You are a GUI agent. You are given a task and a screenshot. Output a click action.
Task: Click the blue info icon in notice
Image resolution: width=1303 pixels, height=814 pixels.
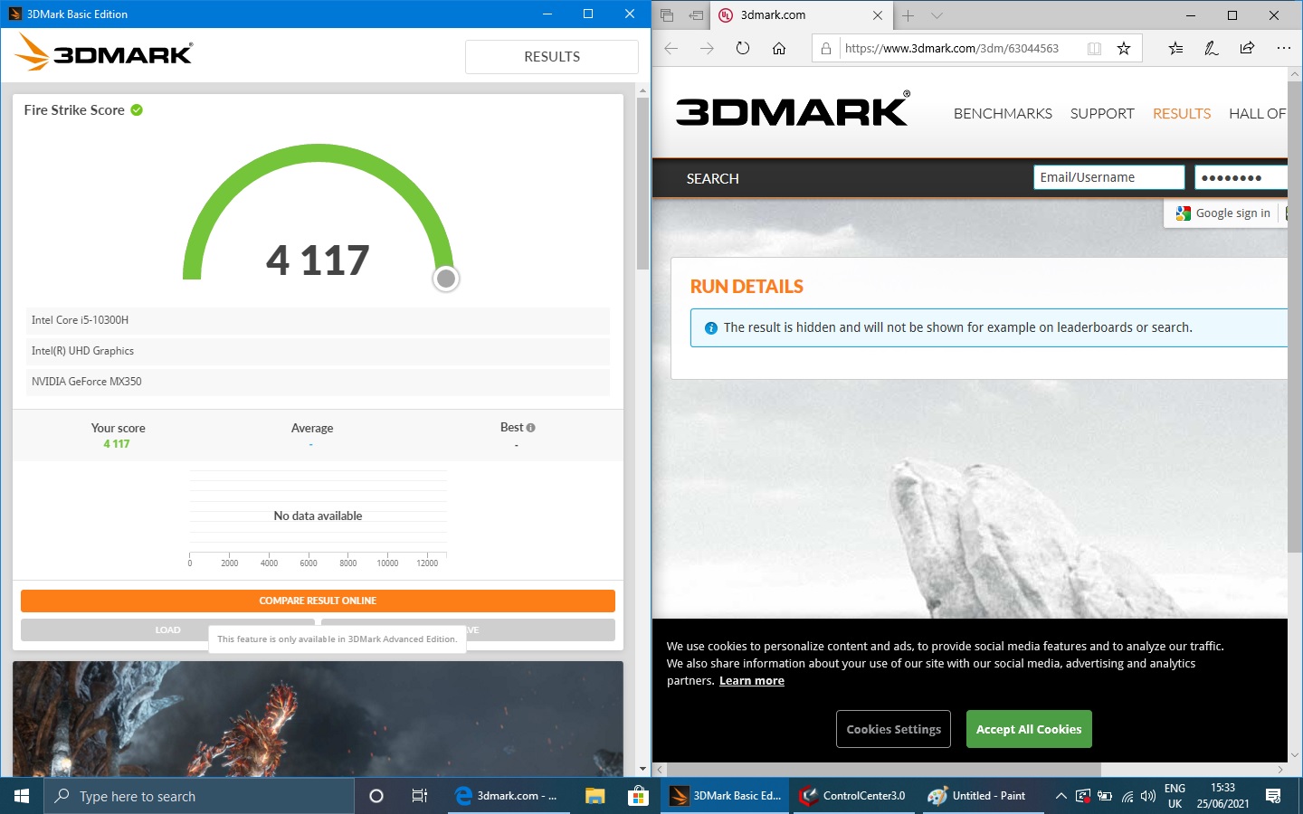click(711, 328)
